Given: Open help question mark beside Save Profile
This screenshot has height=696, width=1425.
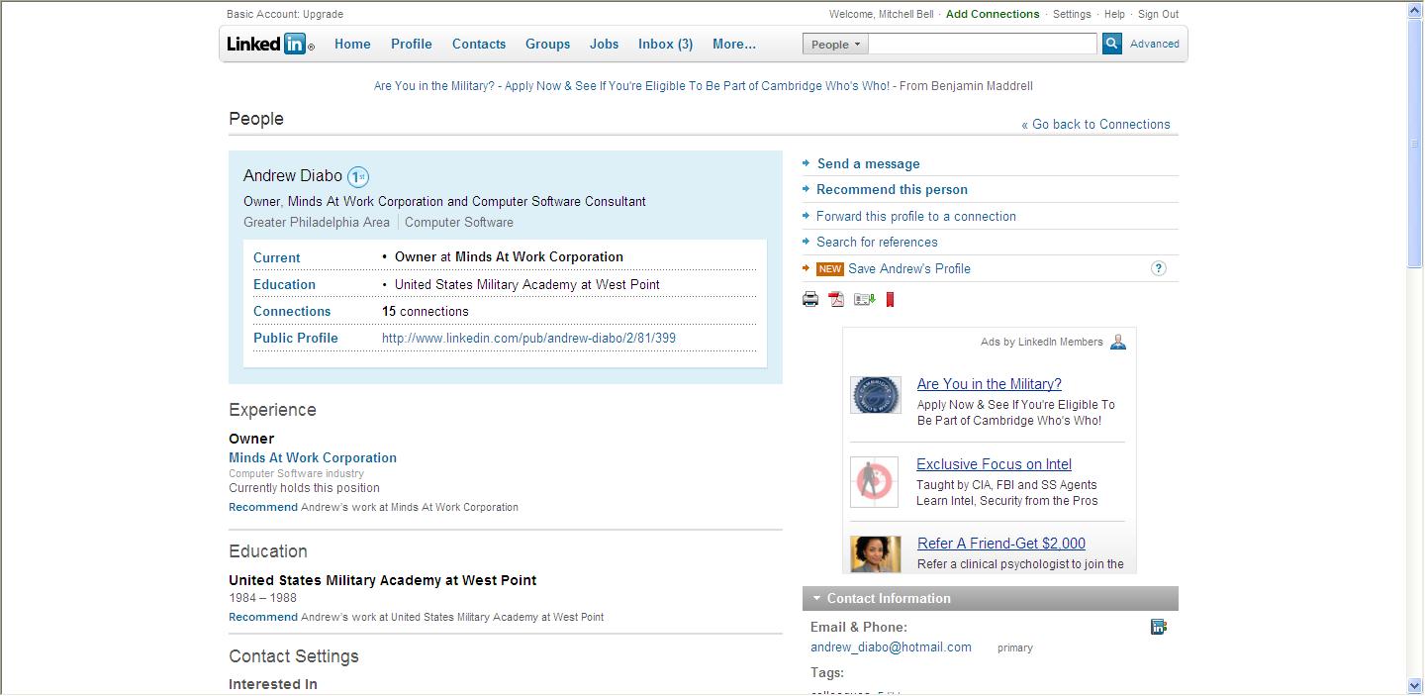Looking at the screenshot, I should point(1159,268).
